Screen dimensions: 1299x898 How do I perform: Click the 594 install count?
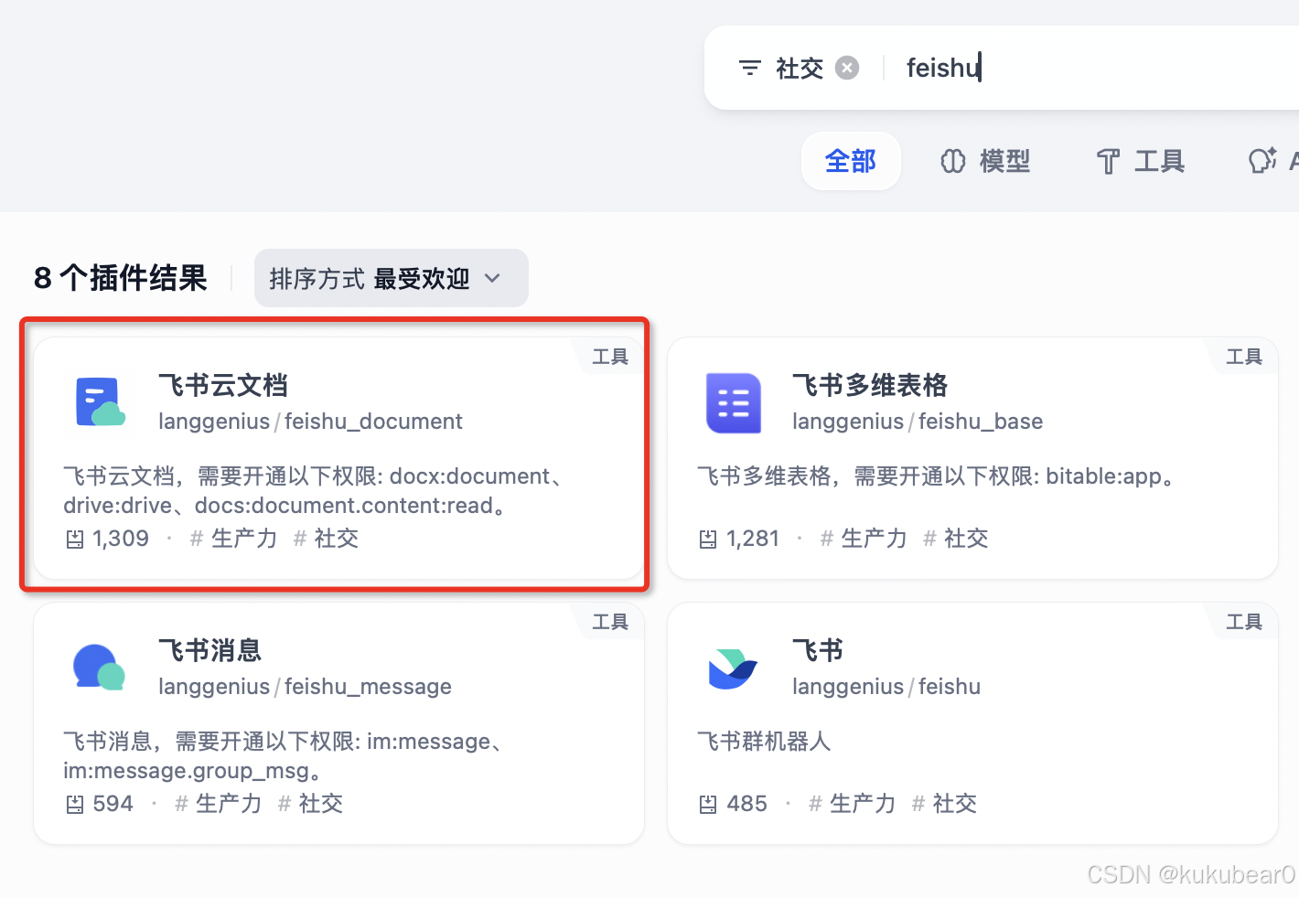pyautogui.click(x=113, y=804)
